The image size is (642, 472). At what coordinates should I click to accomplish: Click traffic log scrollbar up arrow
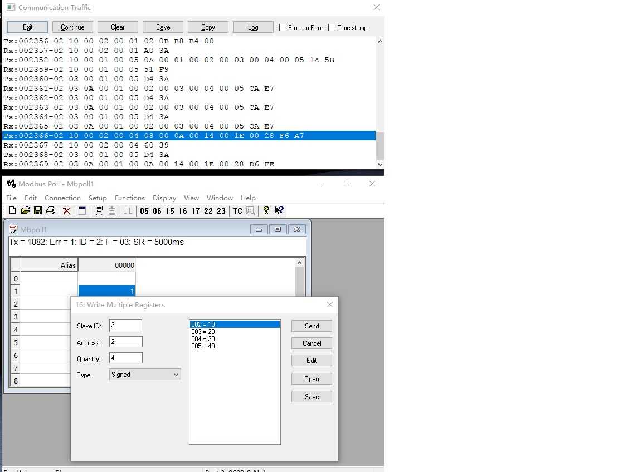(380, 41)
